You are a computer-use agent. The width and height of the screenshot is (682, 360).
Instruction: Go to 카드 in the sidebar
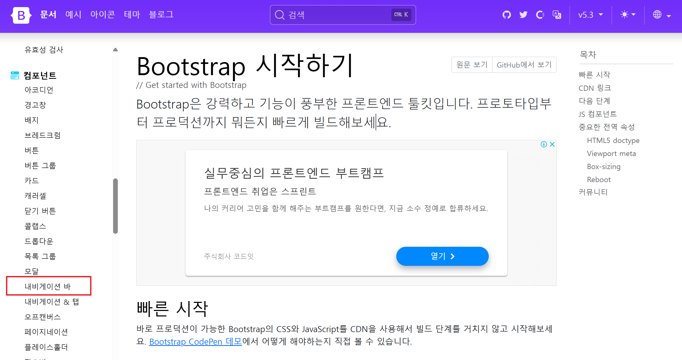click(32, 181)
